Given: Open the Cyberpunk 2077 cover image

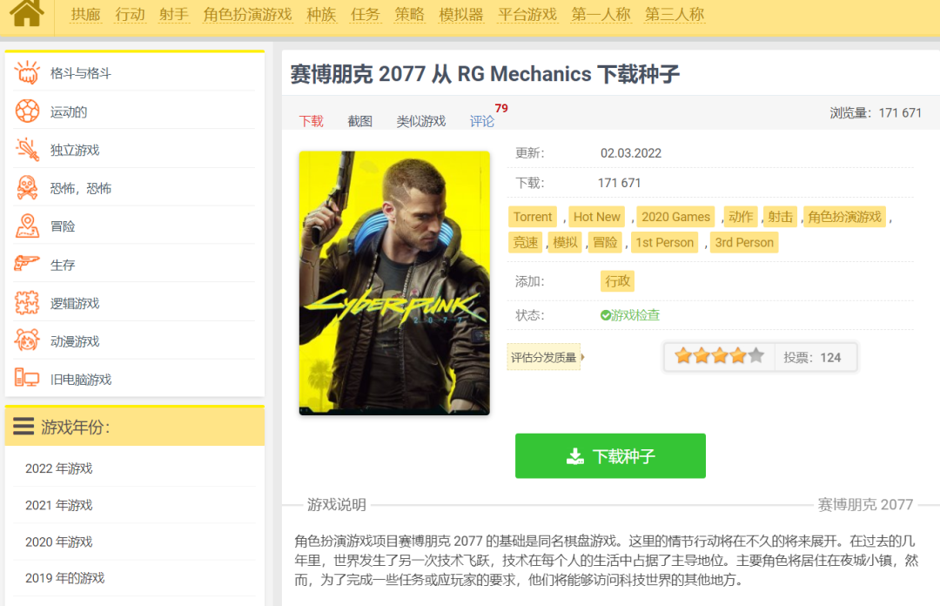Looking at the screenshot, I should pyautogui.click(x=394, y=283).
